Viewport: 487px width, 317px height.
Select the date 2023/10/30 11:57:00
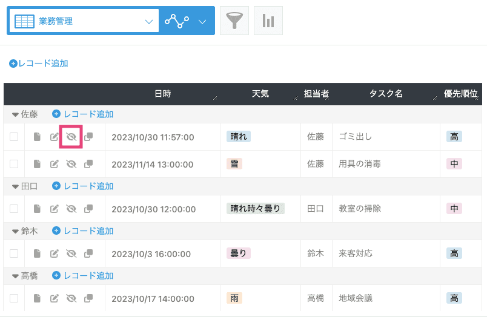coord(153,137)
